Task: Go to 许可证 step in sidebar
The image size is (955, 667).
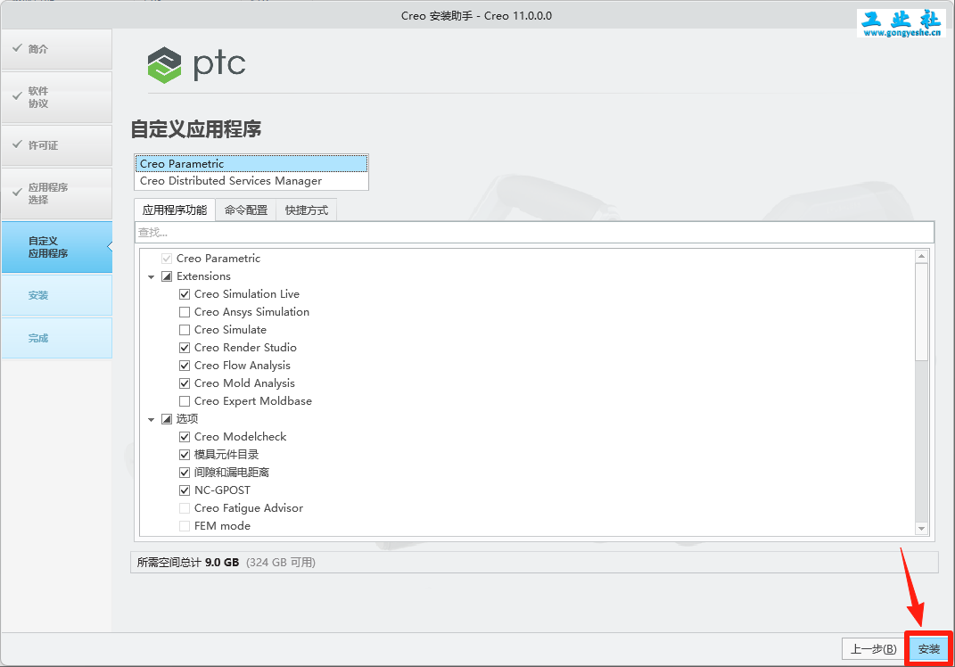Action: click(x=57, y=145)
